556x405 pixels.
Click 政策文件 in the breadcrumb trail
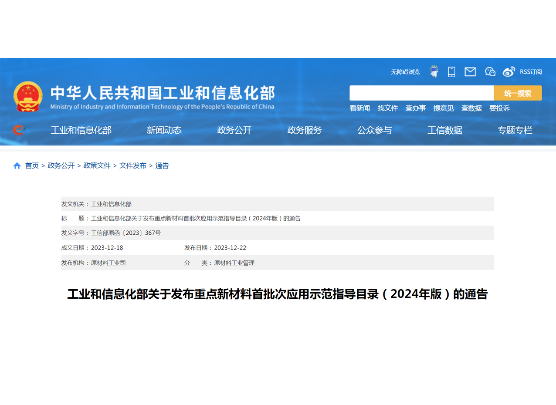(x=97, y=165)
